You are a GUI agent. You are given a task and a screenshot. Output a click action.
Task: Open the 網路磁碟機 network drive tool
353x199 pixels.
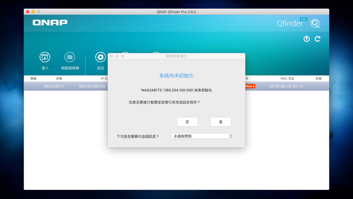(70, 57)
